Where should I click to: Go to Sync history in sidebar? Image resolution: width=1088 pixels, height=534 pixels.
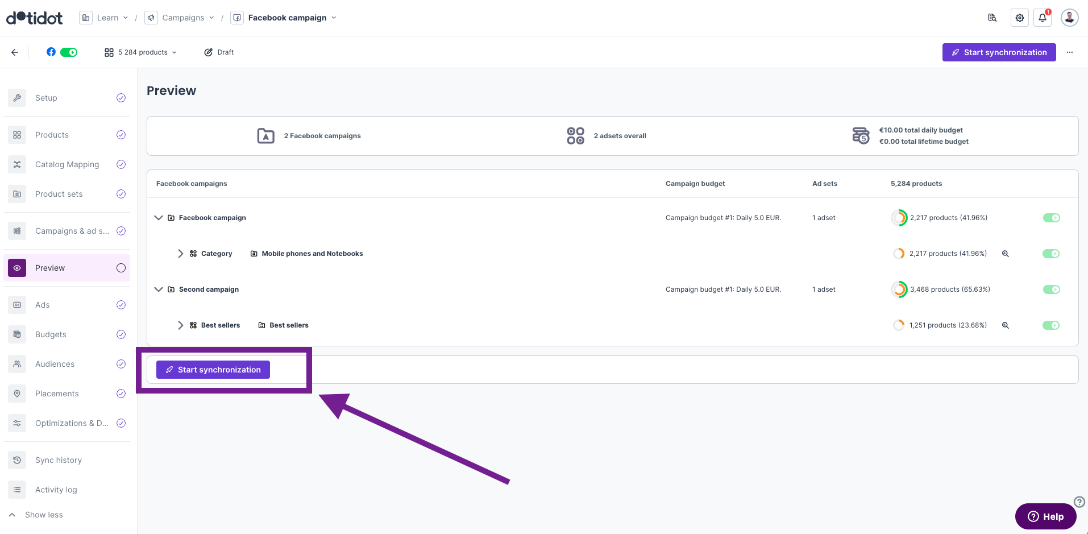58,460
